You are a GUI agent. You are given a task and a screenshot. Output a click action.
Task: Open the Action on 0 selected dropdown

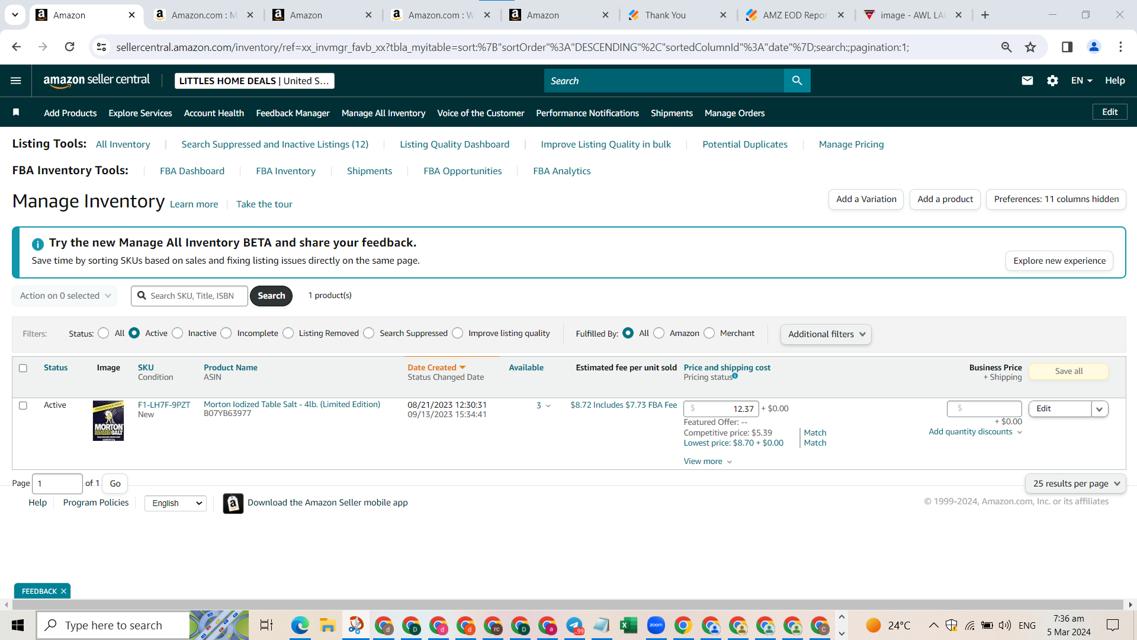coord(65,296)
